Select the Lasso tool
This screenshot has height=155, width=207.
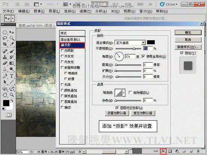click(x=5, y=38)
